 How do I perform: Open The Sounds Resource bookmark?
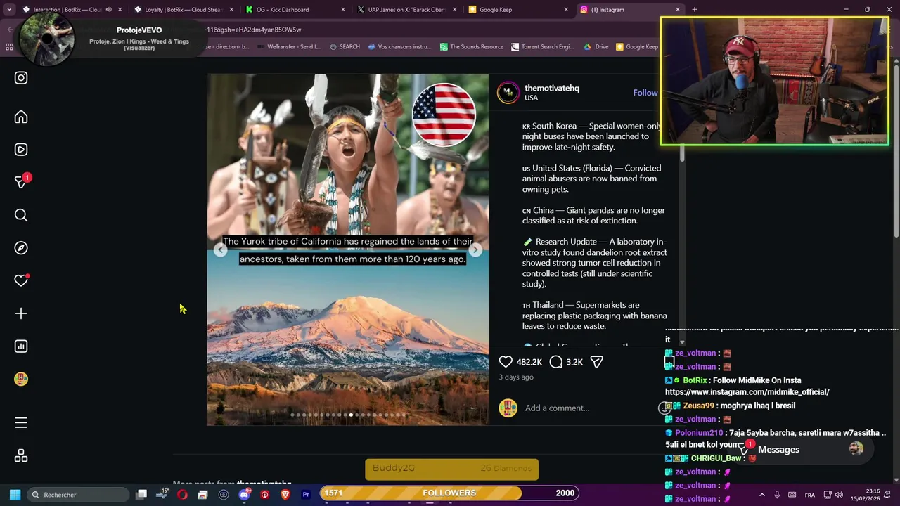472,47
